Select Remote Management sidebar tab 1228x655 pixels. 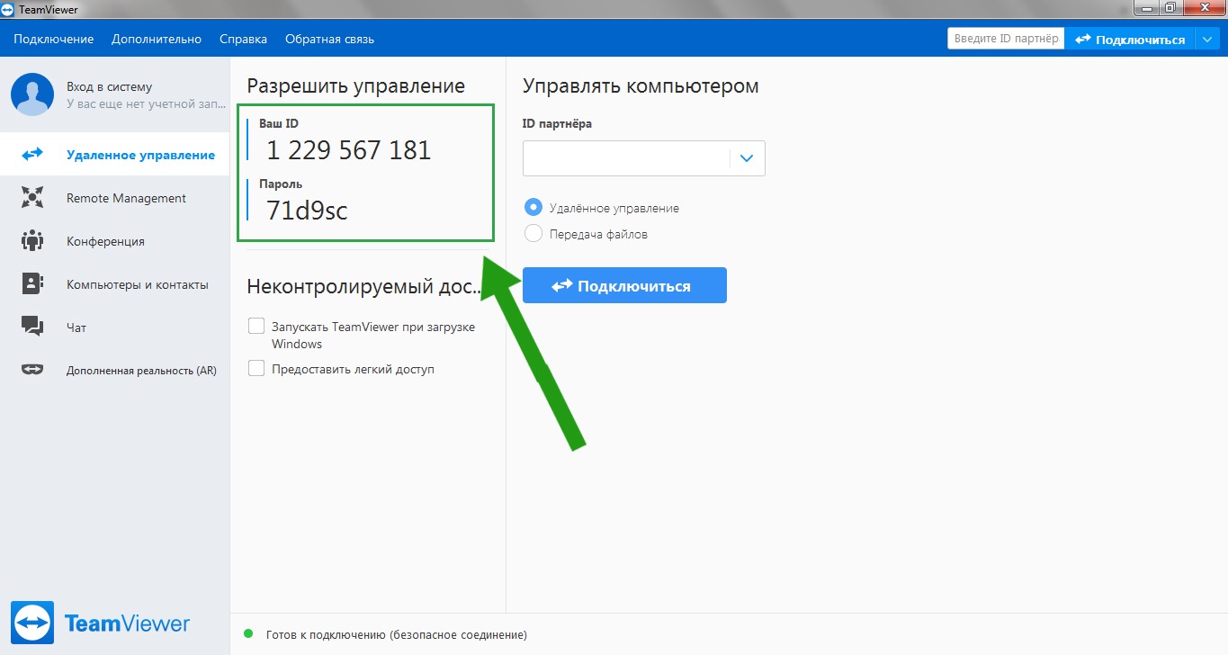click(x=114, y=198)
